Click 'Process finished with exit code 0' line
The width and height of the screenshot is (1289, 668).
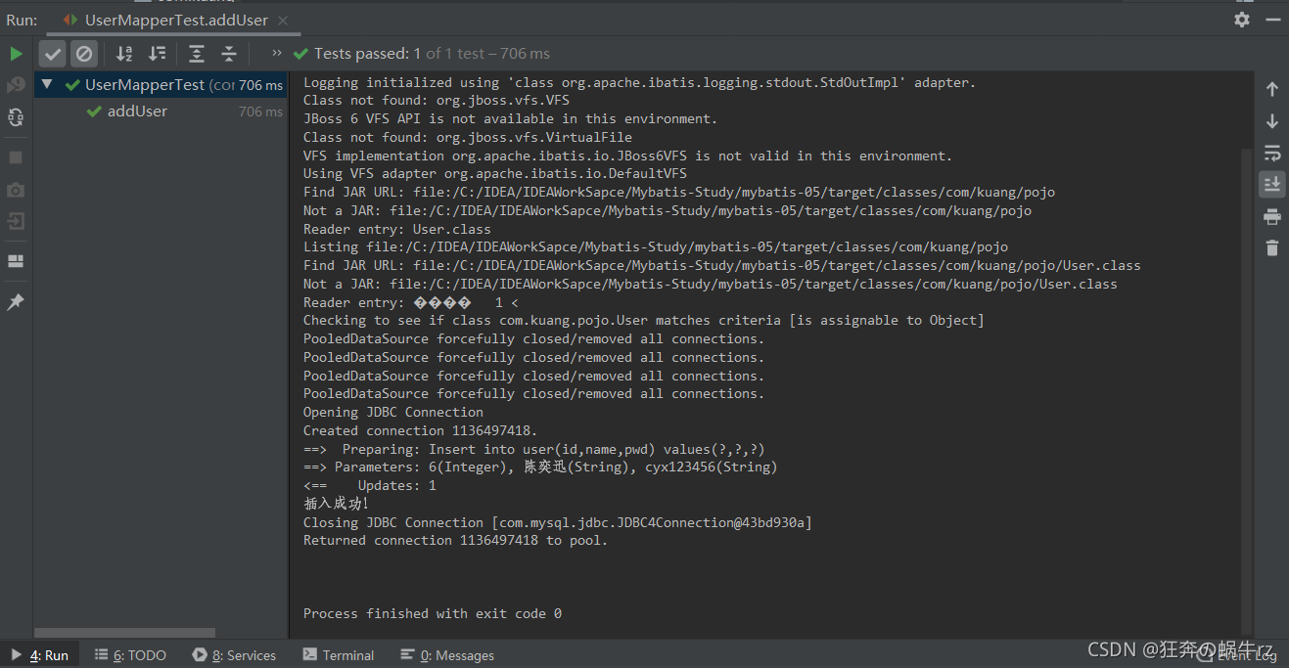pos(433,613)
